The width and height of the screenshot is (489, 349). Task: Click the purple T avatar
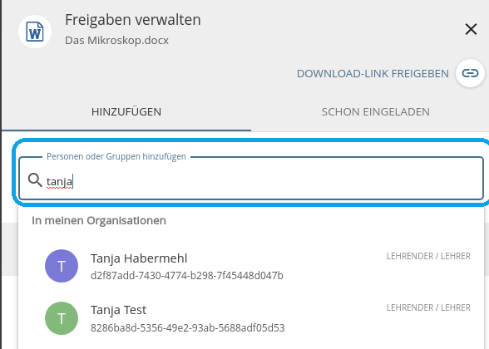pos(62,266)
